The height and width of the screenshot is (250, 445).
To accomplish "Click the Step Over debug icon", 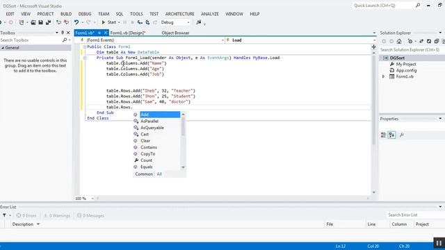I will click(x=147, y=22).
